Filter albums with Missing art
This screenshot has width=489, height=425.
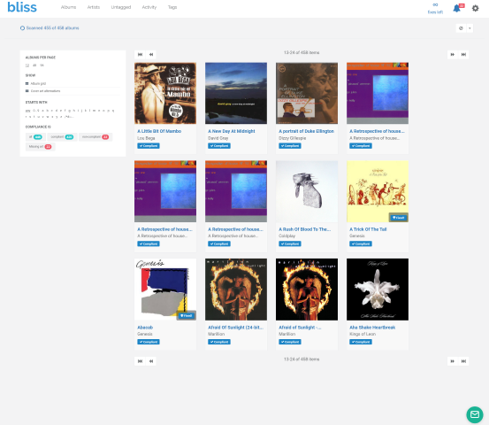coord(40,147)
